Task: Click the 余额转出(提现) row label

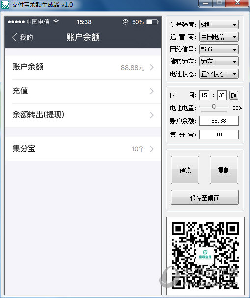Action: coord(38,115)
